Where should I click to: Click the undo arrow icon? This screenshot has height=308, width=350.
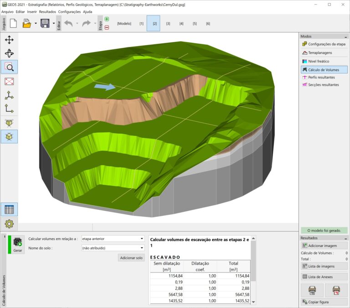(68, 23)
